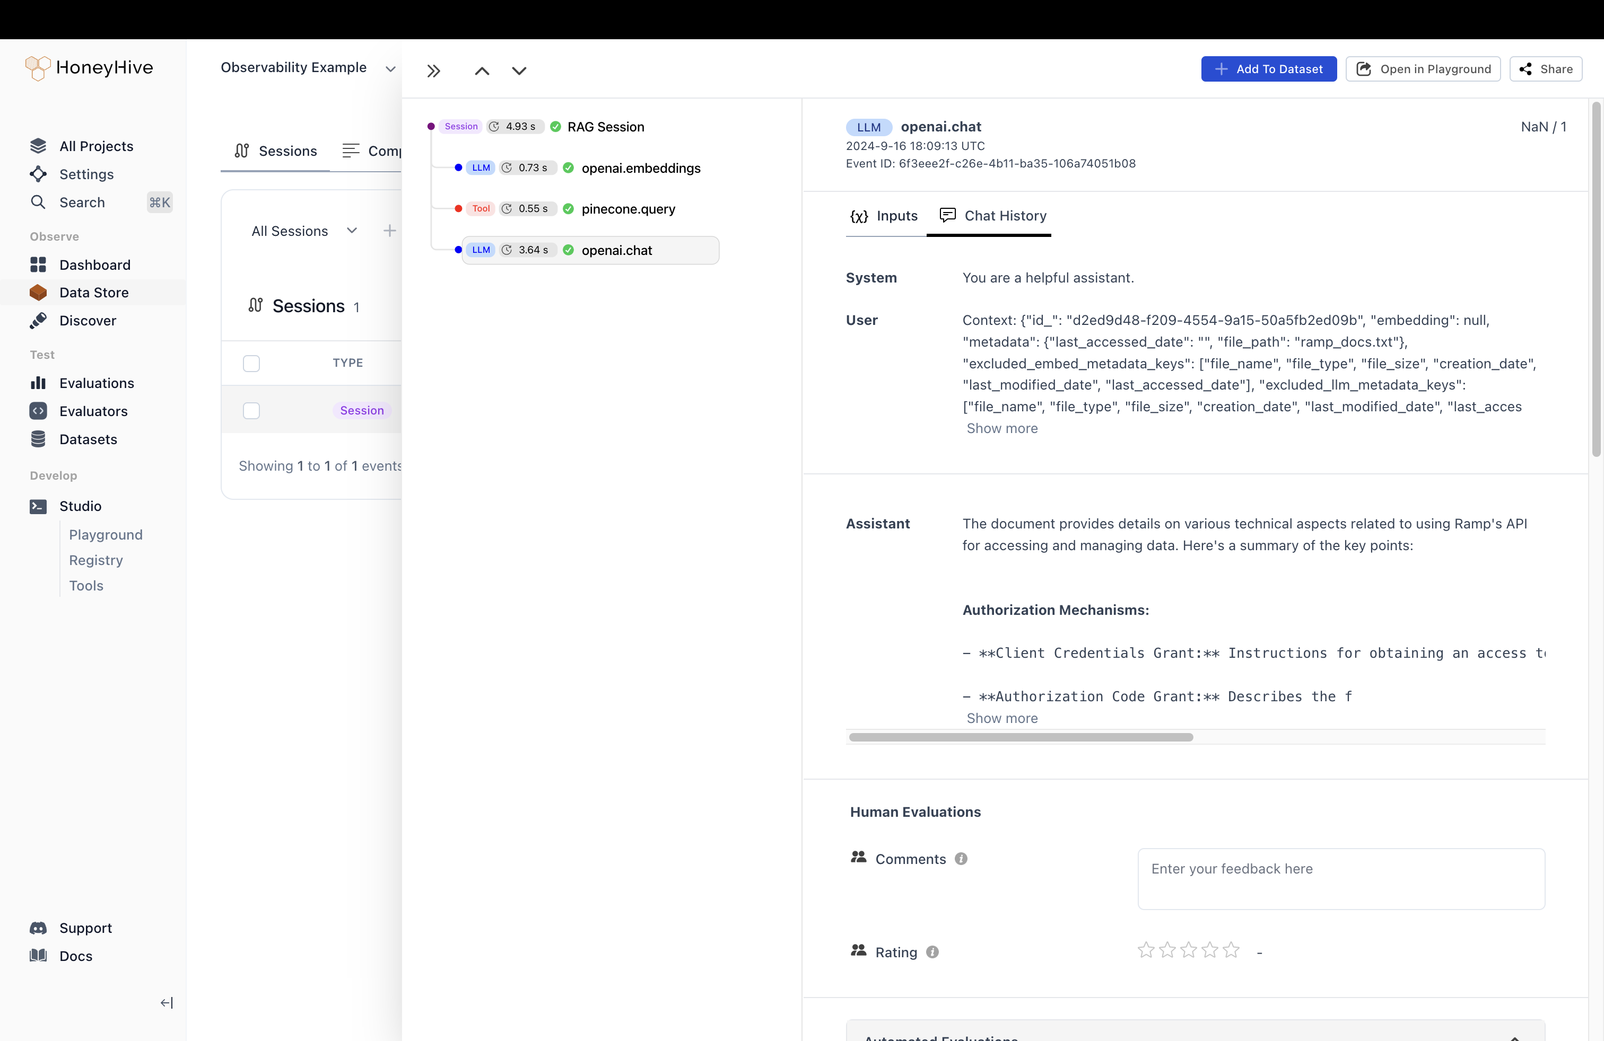
Task: Click the Add To Dataset button
Action: pos(1268,69)
